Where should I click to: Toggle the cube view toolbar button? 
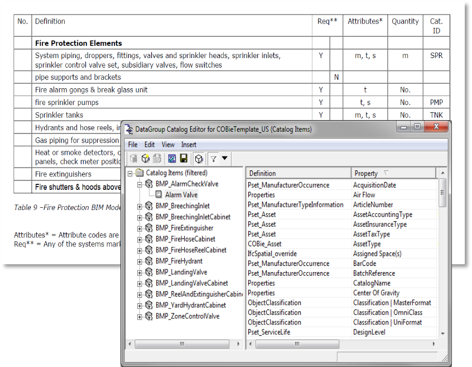click(x=199, y=159)
